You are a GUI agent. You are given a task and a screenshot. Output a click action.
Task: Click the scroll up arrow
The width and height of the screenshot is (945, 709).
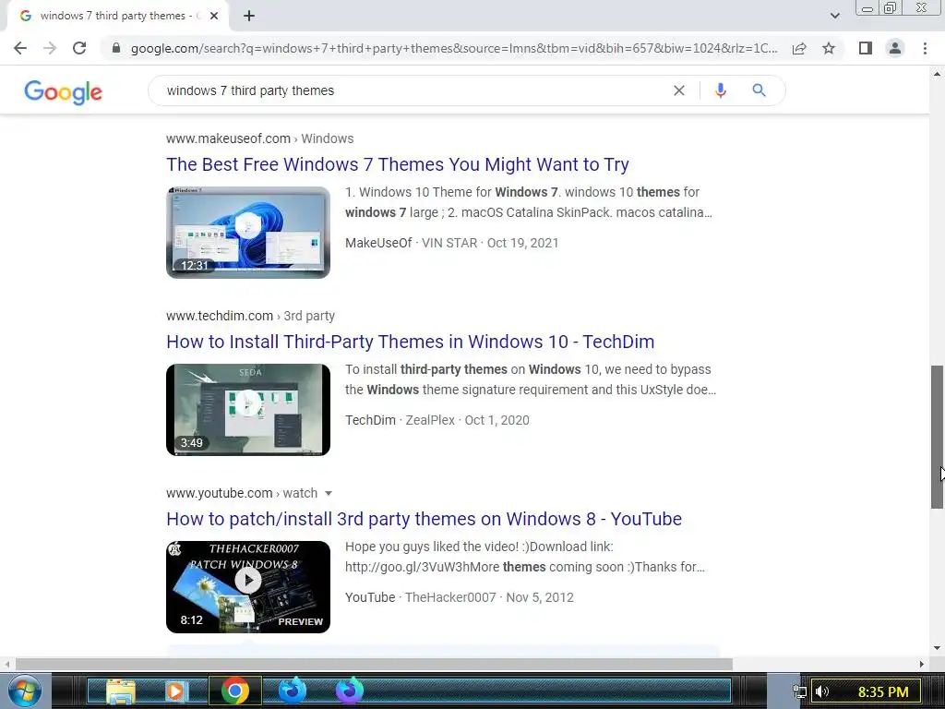(937, 74)
